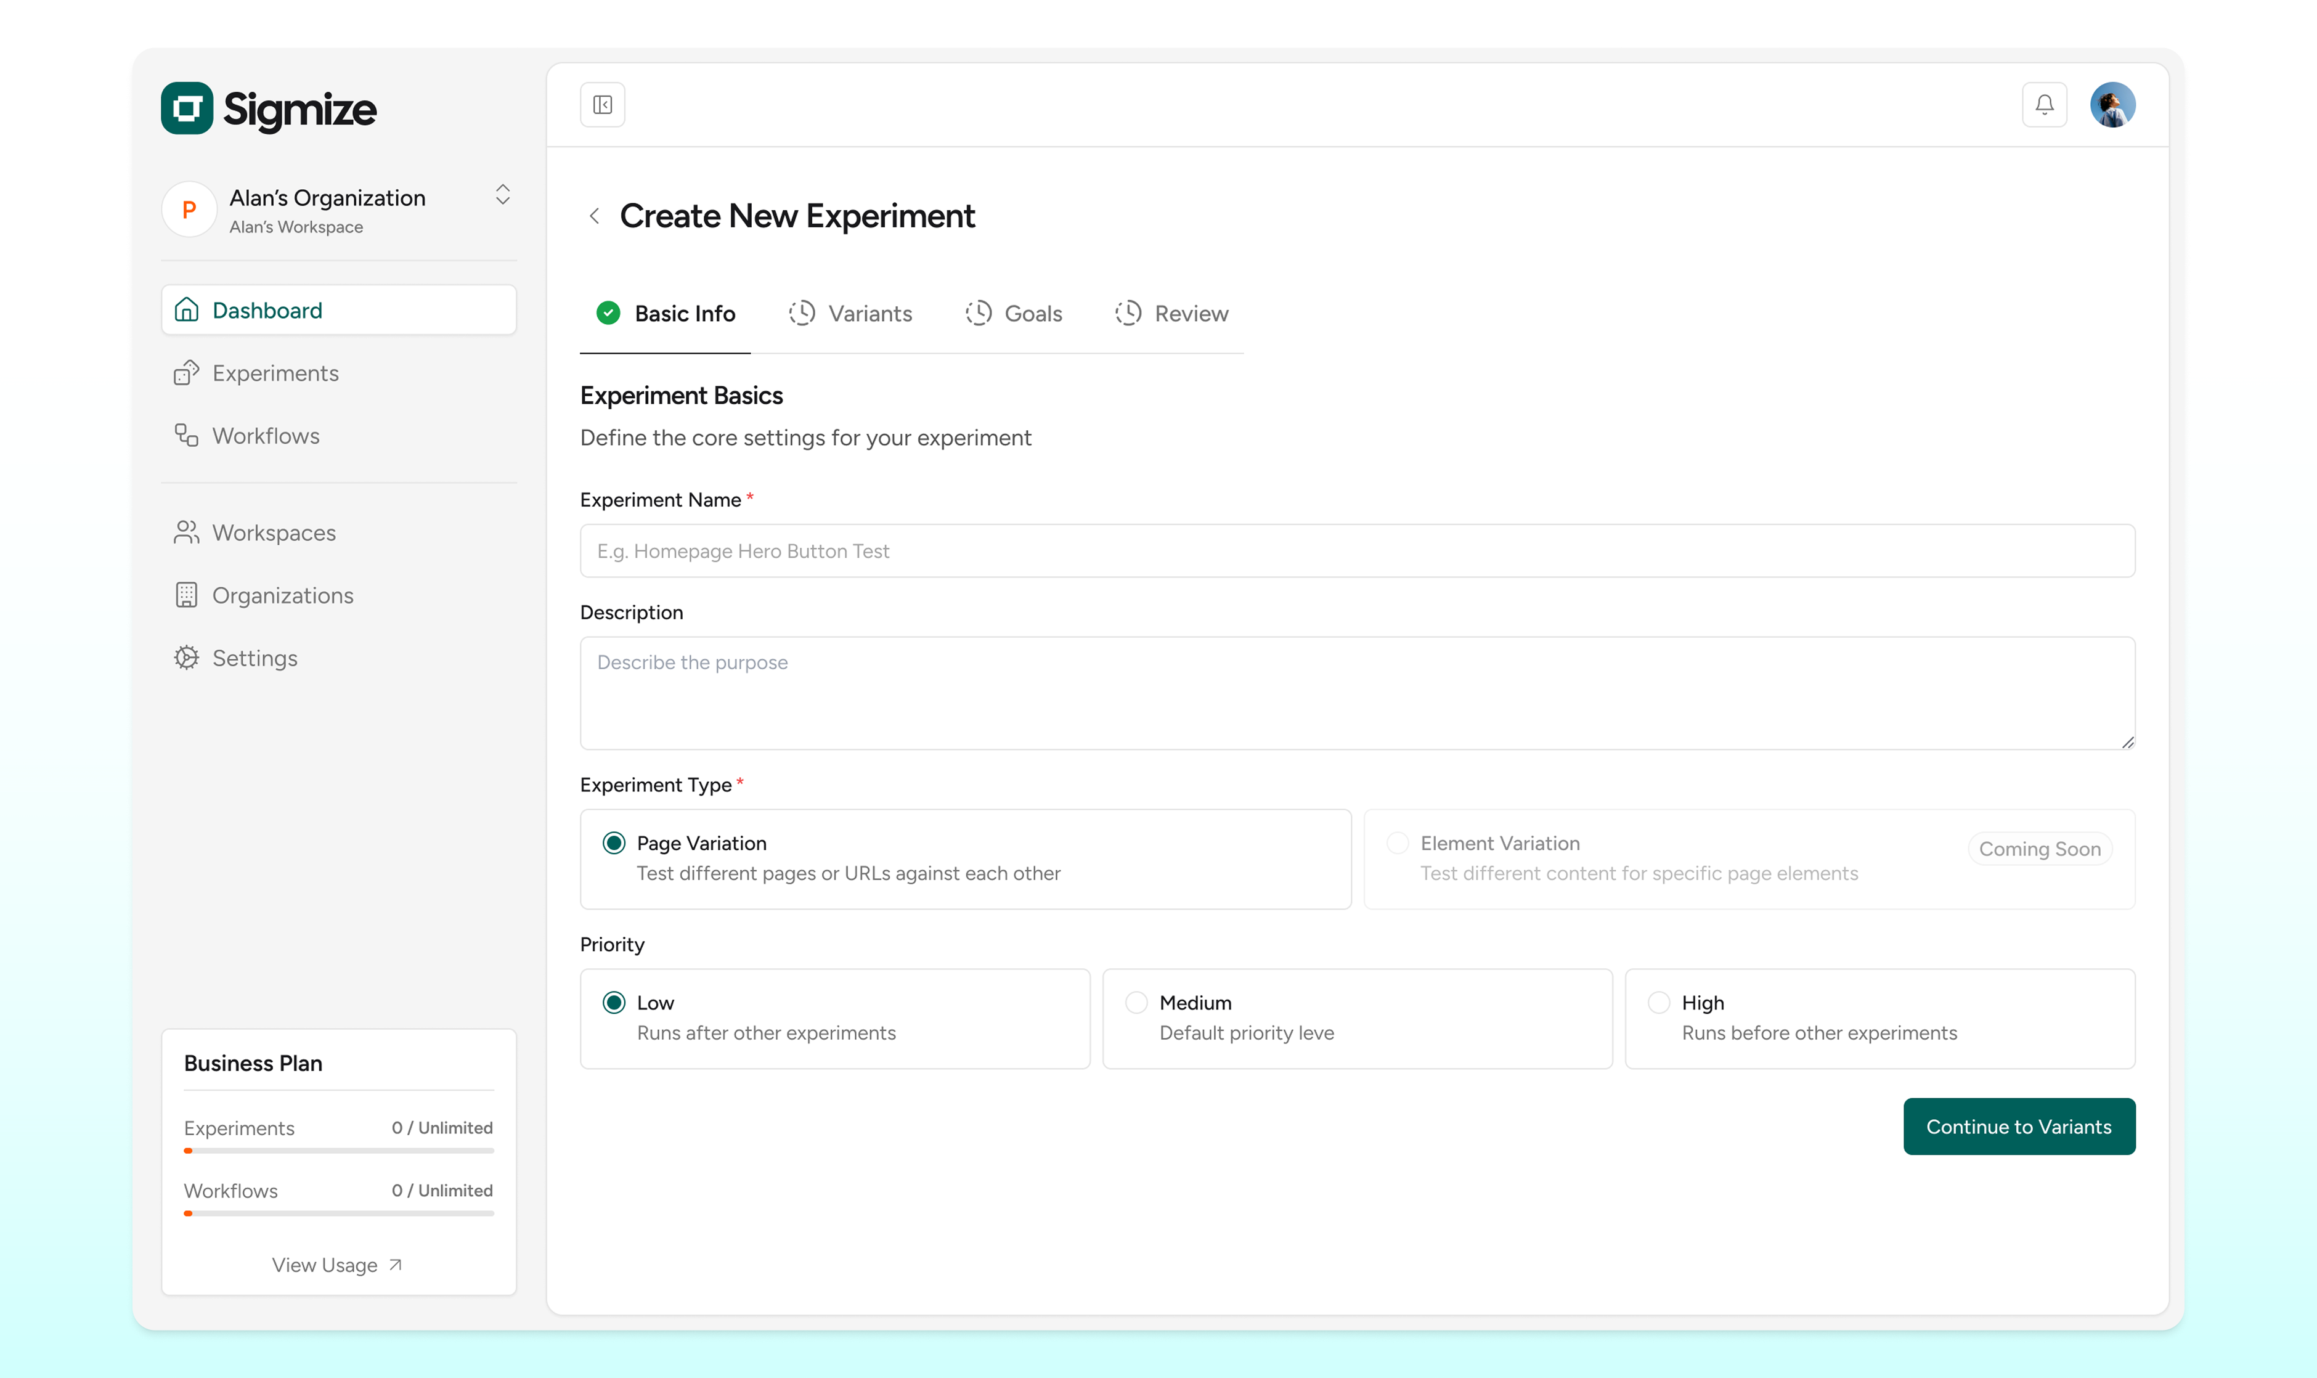Open Experiments in the sidebar

(275, 373)
